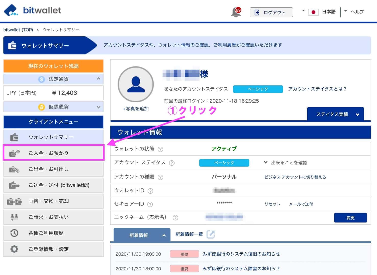
Task: Click the 両替・交換・売却 exchange icon
Action: [14, 201]
